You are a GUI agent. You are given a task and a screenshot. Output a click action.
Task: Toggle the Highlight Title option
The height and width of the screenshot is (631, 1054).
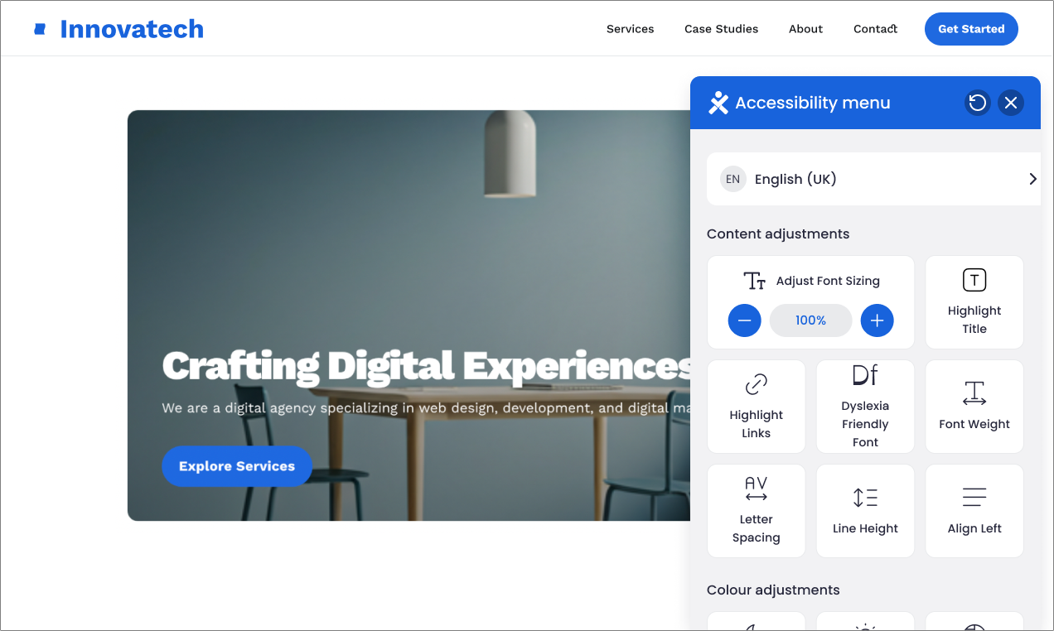click(974, 302)
